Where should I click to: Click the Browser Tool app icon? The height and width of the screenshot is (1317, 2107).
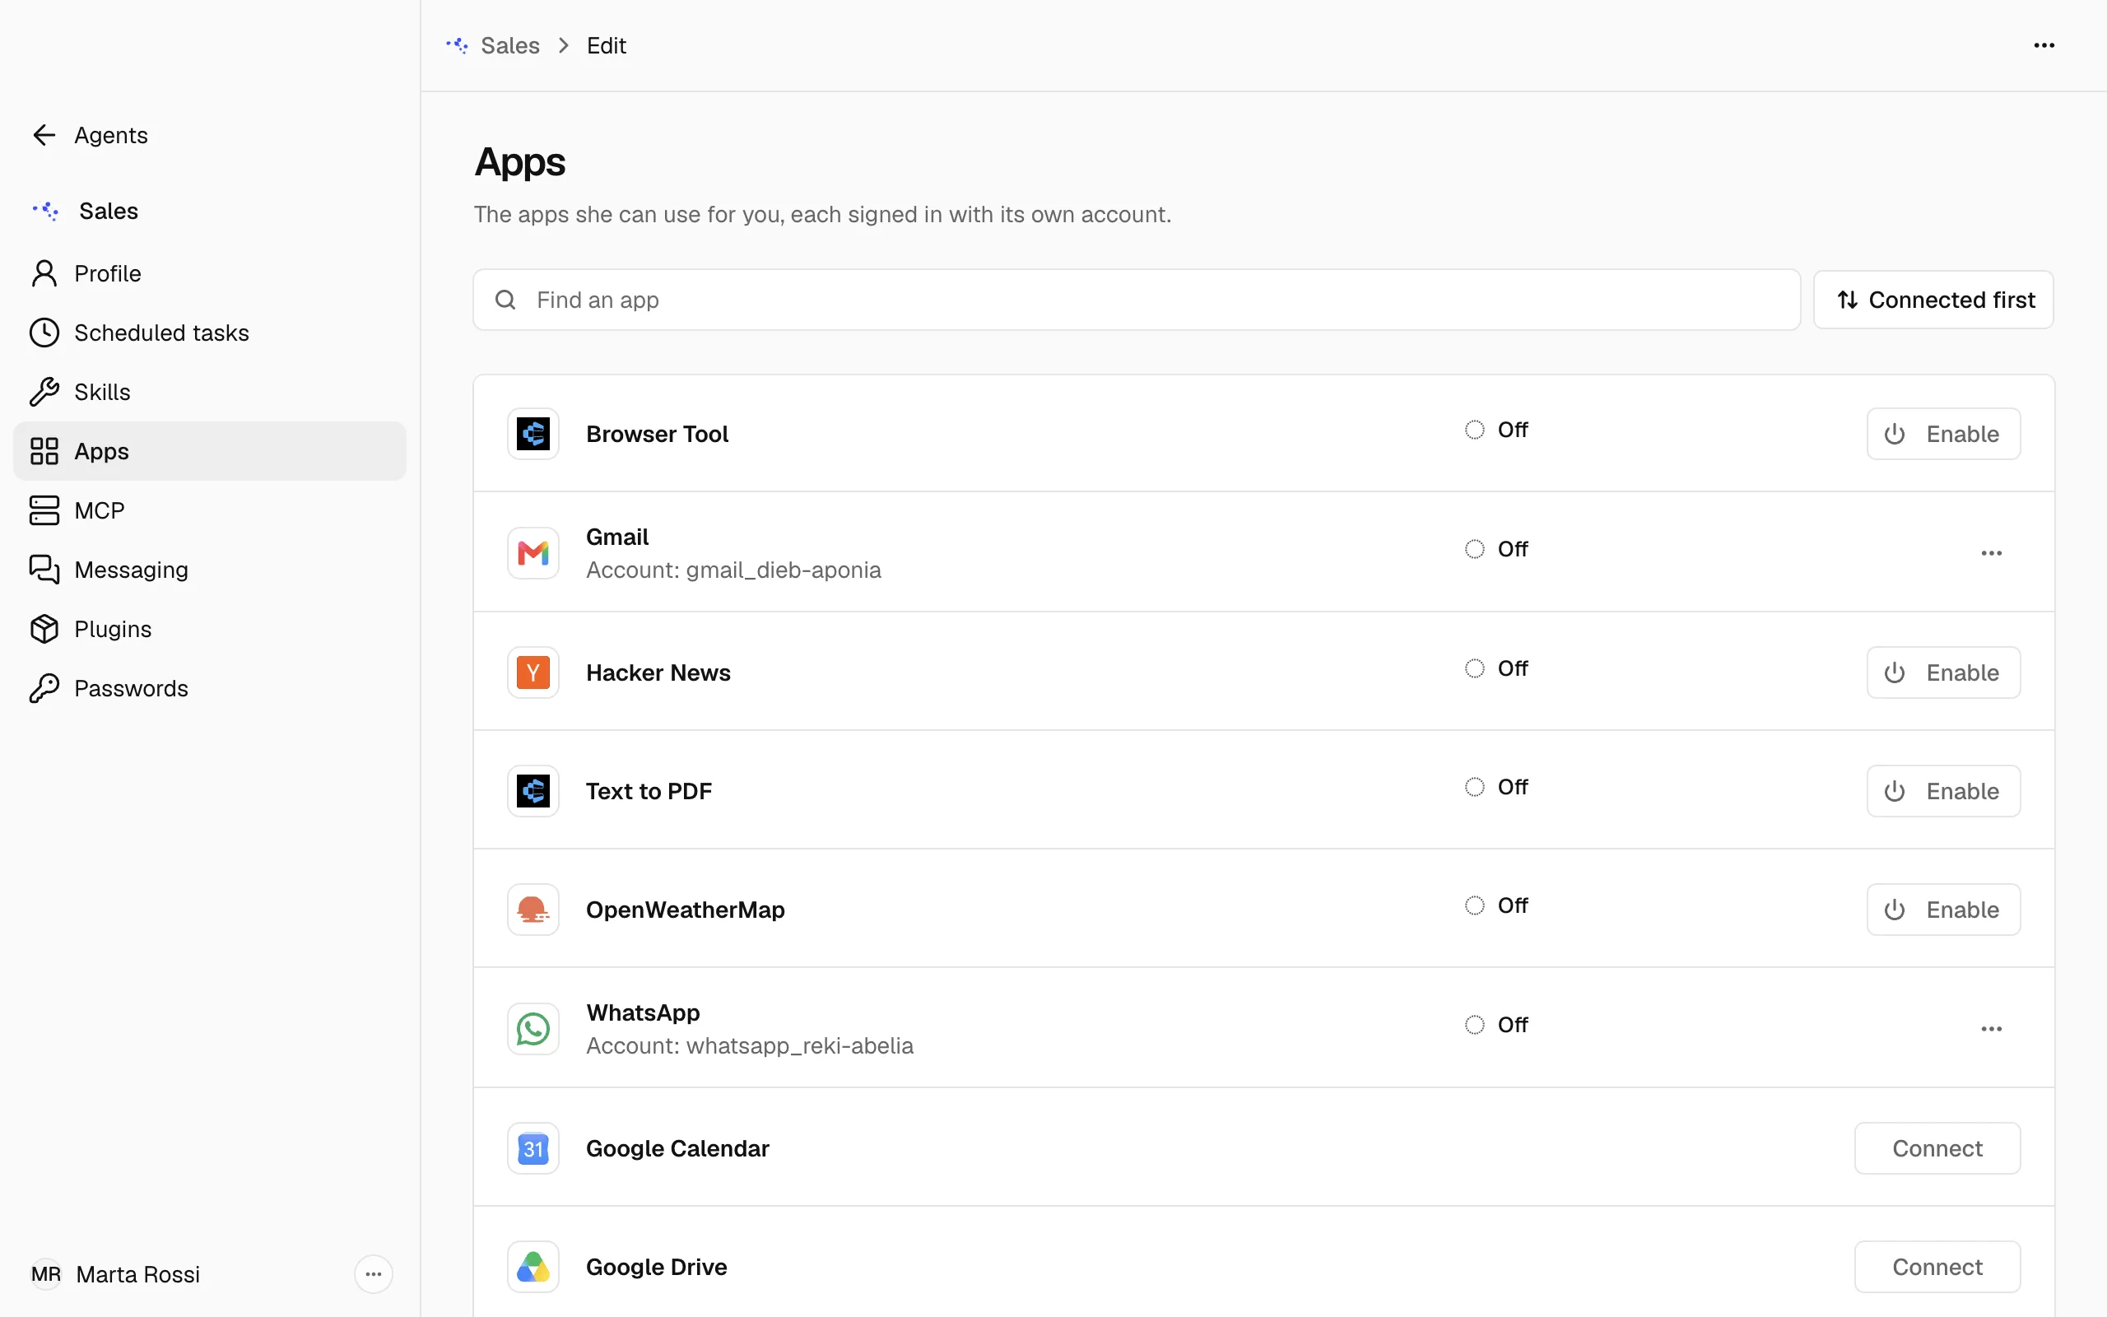[x=533, y=434]
